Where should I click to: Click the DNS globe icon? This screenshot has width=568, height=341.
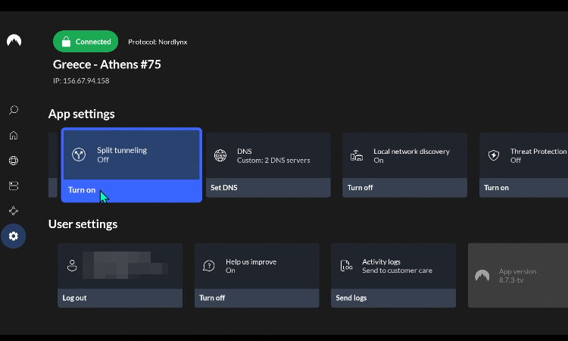point(220,155)
